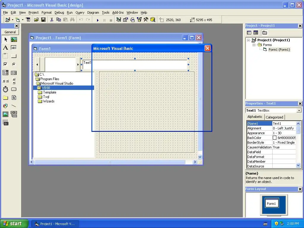304x228 pixels.
Task: Select the VScrollBar tool in the toolbox
Action: click(x=14, y=81)
